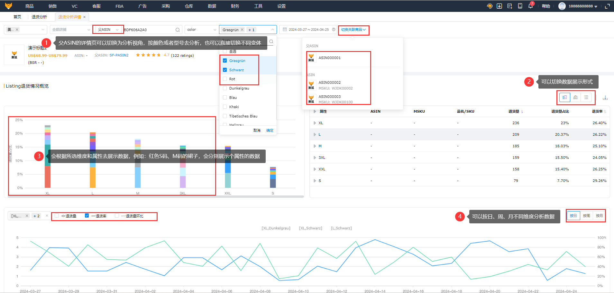Viewport: 614px width, 293px height.
Task: Click the mobile phone icon in header
Action: coord(520,6)
